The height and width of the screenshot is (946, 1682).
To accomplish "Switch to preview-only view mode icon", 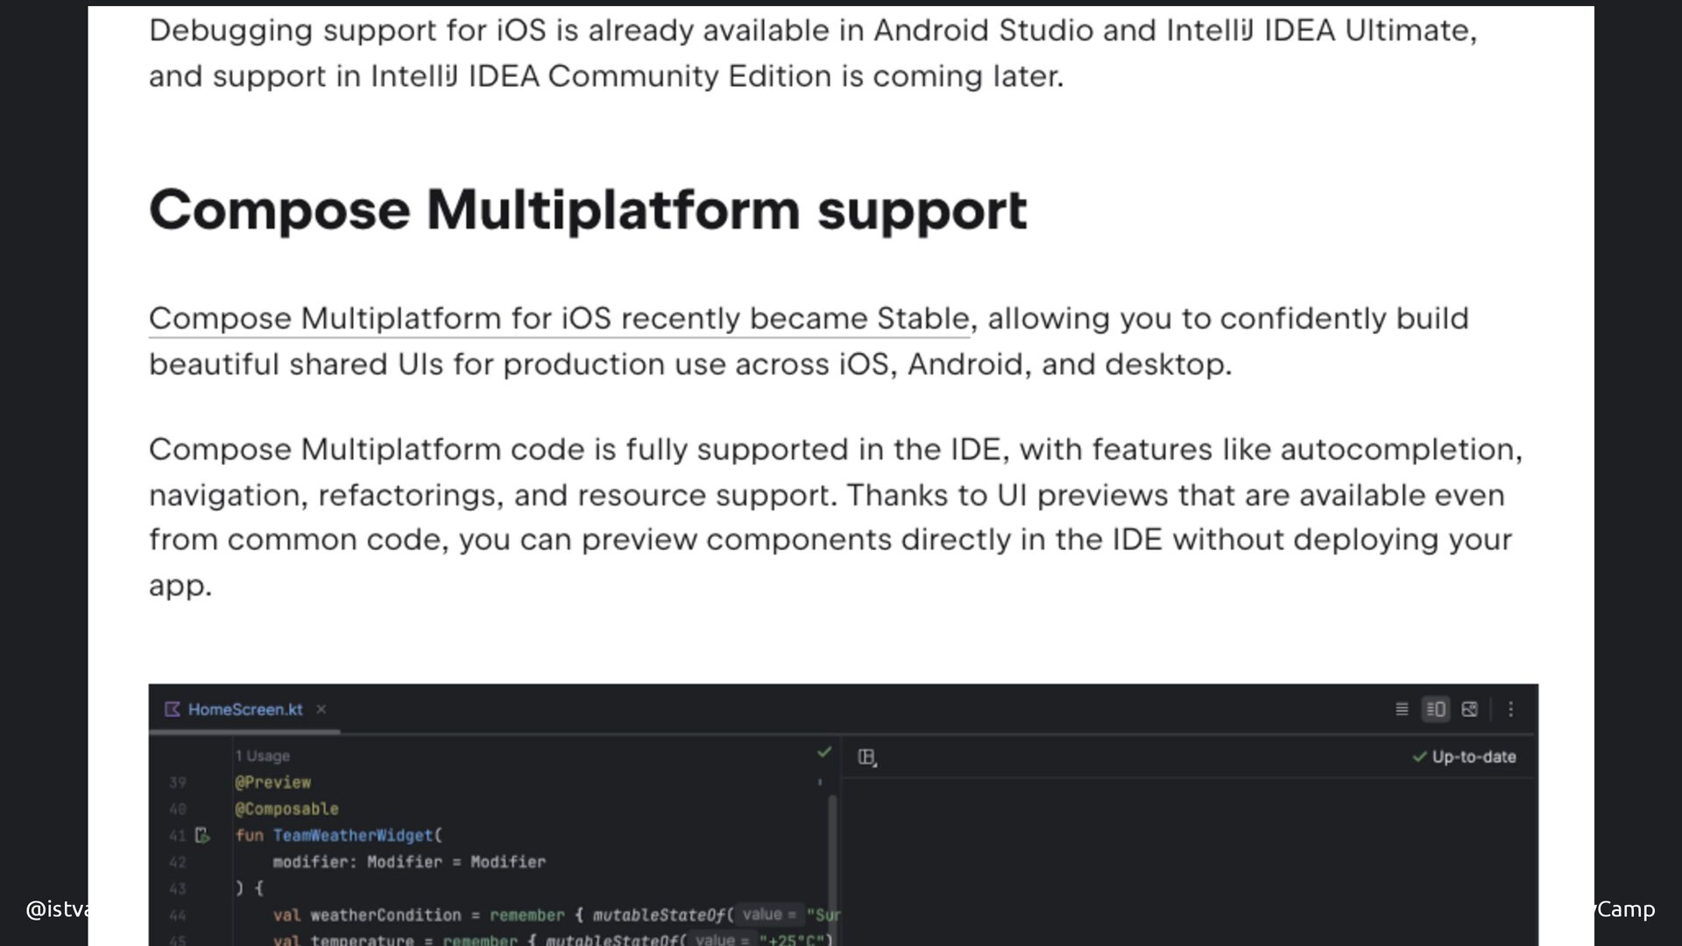I will tap(1470, 709).
